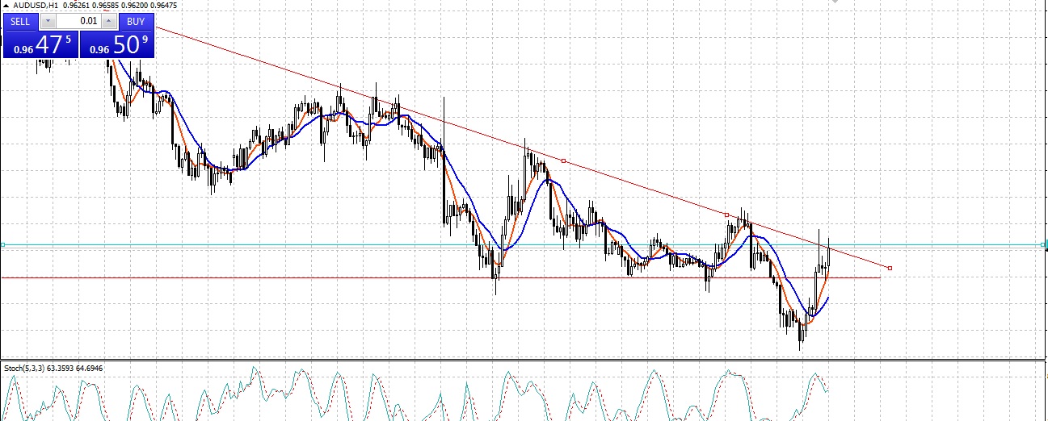Select left handle of cyan horizontal line
Screen dimensions: 1048x421
[x=2, y=244]
